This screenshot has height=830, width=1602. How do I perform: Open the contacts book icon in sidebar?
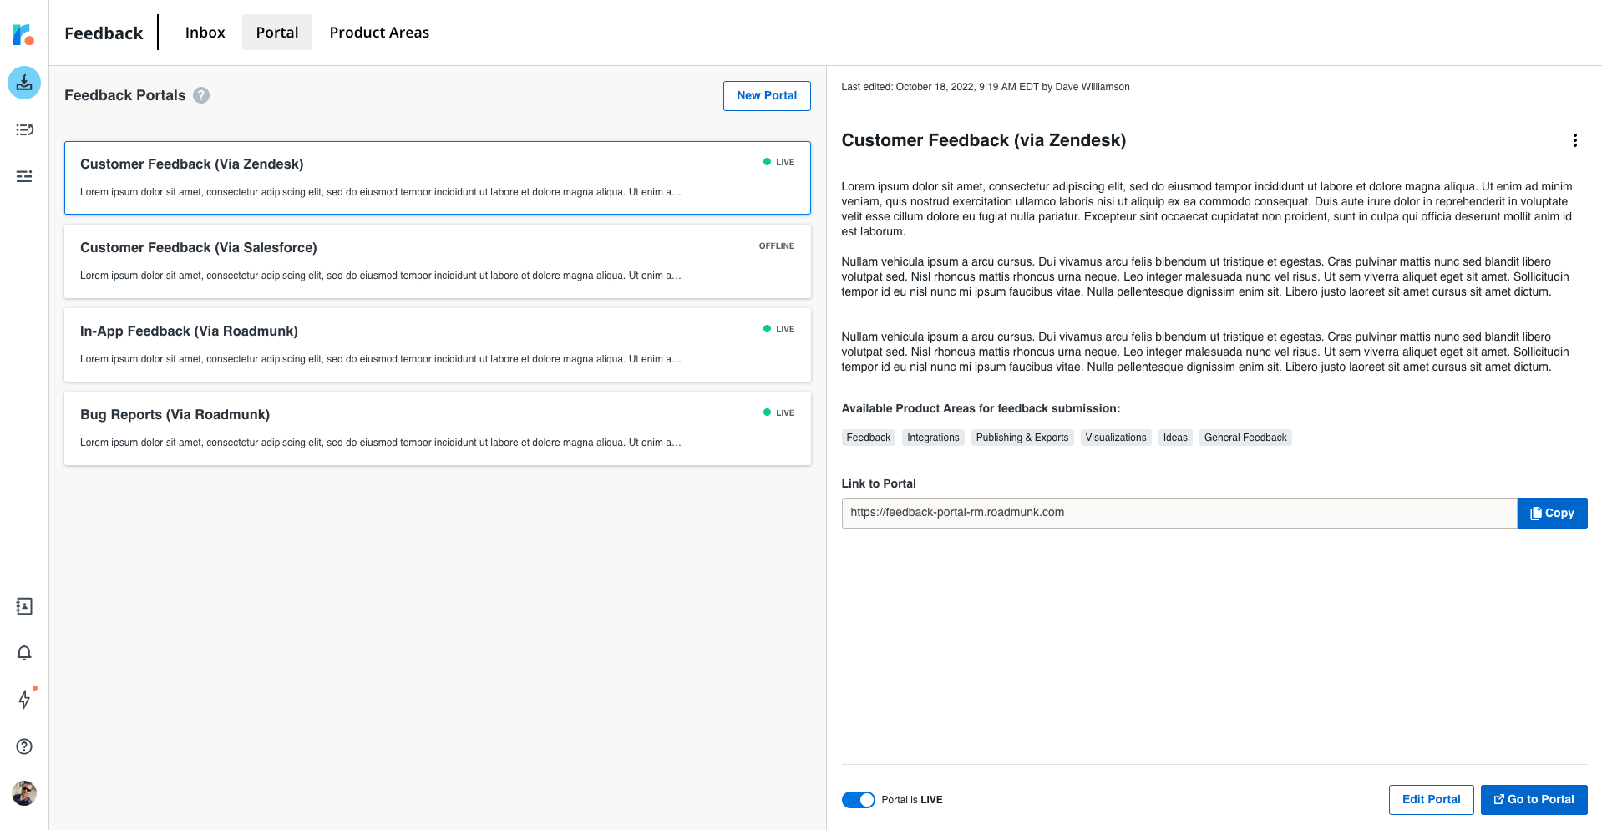[24, 606]
